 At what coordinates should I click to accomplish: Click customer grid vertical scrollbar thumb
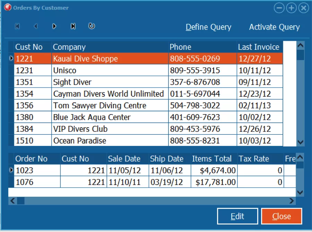tap(300, 55)
